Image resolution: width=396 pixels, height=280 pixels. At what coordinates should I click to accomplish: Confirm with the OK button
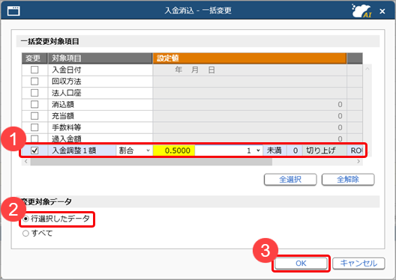coord(301,264)
